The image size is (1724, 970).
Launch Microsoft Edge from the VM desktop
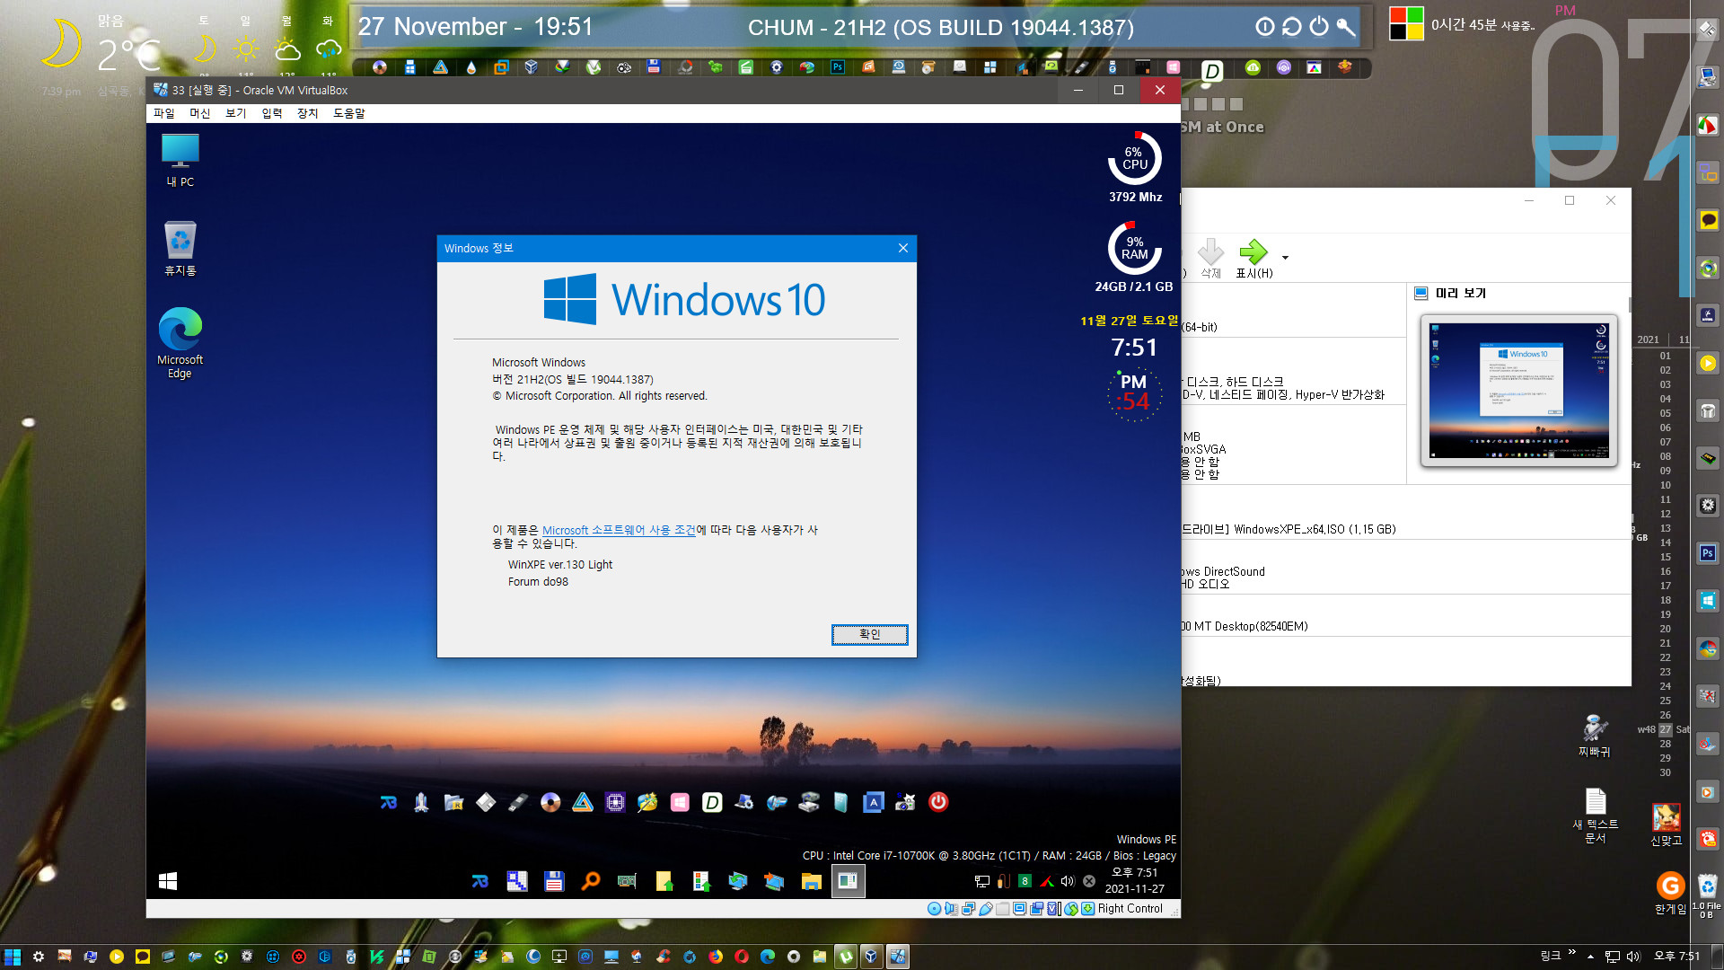180,343
